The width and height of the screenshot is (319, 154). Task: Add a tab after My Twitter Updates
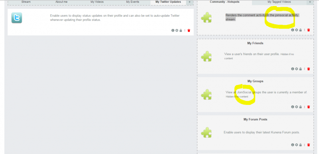coord(190,2)
